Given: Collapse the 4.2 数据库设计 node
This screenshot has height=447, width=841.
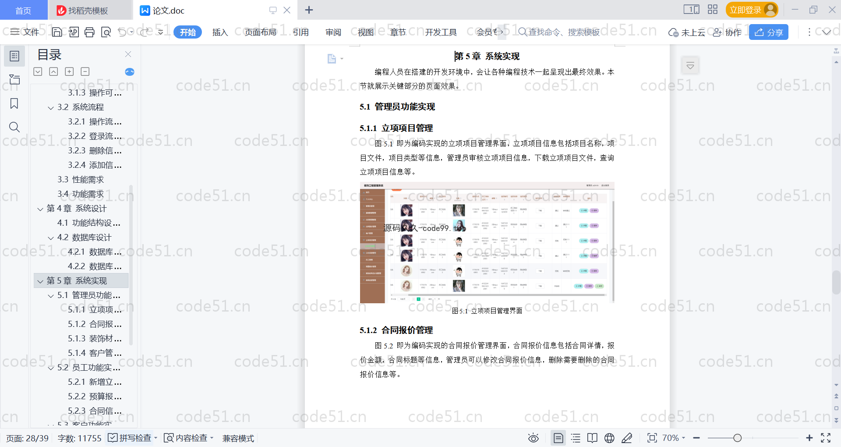Looking at the screenshot, I should tap(51, 238).
